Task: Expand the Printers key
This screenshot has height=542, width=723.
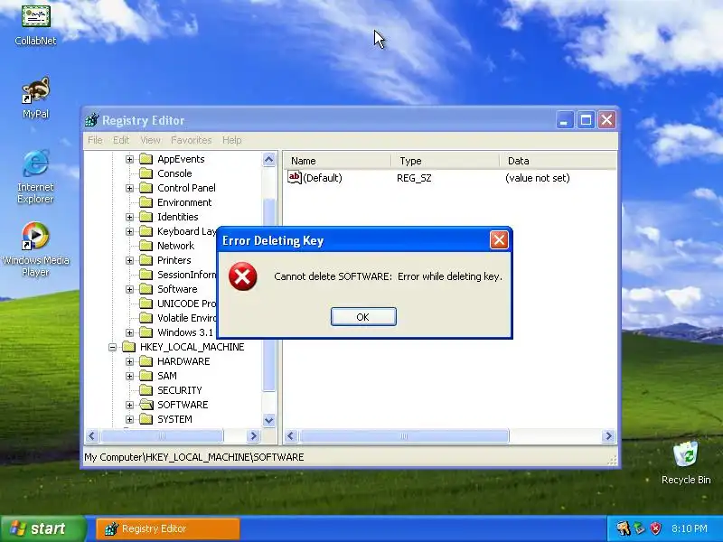Action: click(x=129, y=260)
